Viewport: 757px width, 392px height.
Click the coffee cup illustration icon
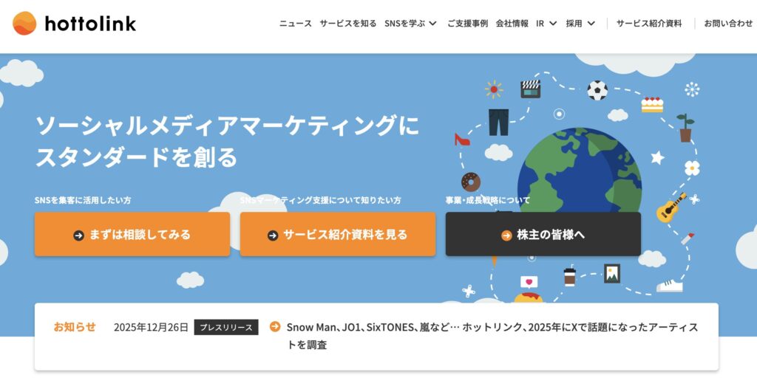pos(569,277)
